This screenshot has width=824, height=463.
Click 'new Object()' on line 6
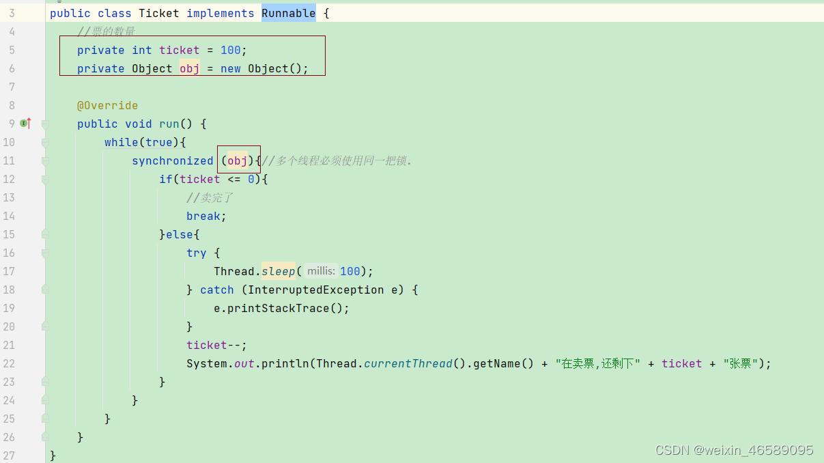(x=261, y=68)
